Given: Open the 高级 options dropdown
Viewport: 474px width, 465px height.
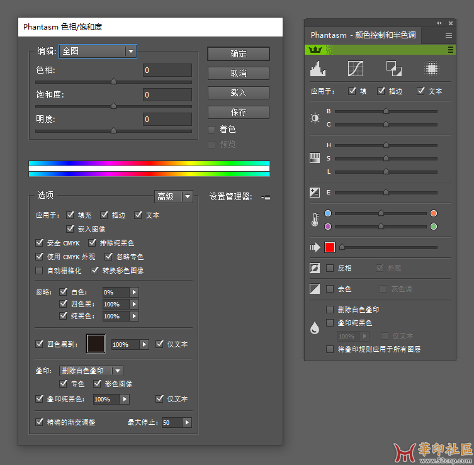Looking at the screenshot, I should [174, 197].
